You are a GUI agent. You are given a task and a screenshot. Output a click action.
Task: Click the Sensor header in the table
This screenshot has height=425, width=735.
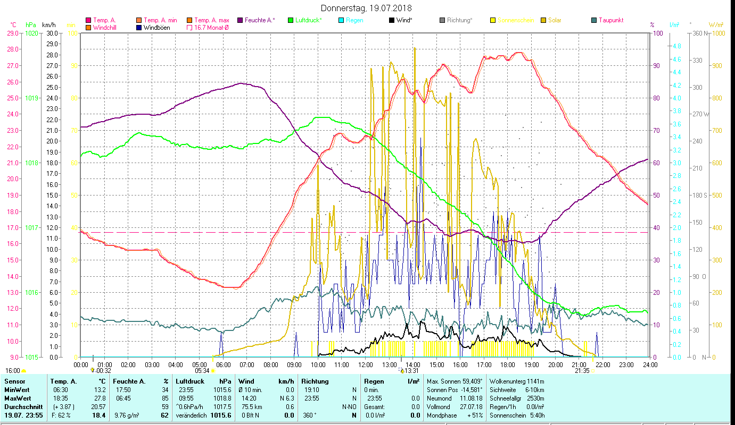14,381
